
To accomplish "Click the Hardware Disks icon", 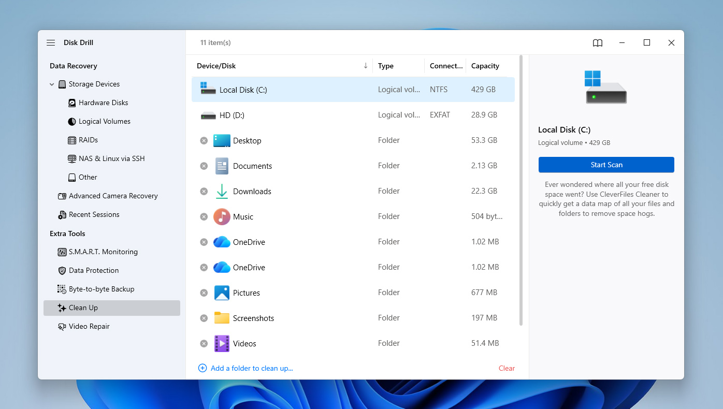I will point(72,103).
